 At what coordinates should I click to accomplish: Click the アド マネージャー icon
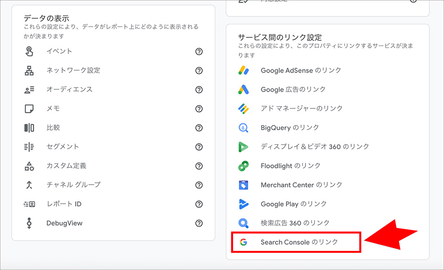tap(243, 108)
